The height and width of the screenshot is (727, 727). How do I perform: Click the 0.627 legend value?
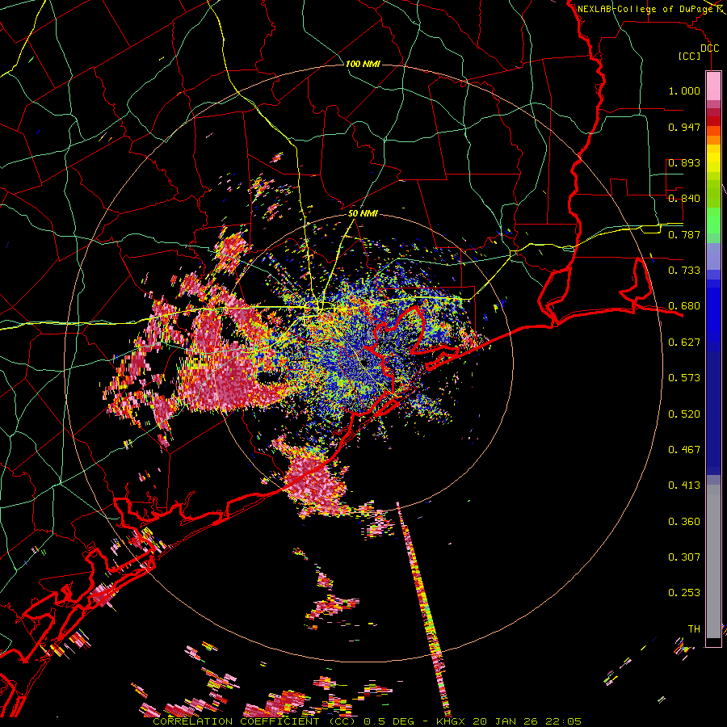[x=684, y=342]
